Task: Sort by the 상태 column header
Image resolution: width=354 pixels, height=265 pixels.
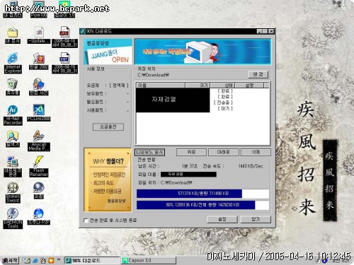Action: tap(222, 86)
